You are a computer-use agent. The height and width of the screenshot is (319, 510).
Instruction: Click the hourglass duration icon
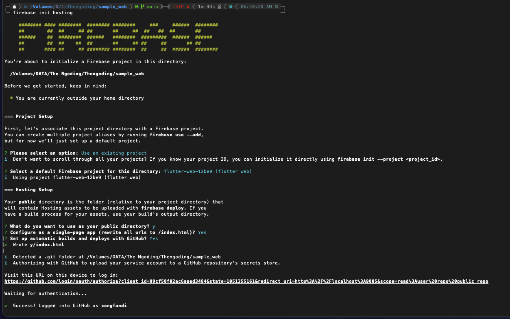point(220,7)
